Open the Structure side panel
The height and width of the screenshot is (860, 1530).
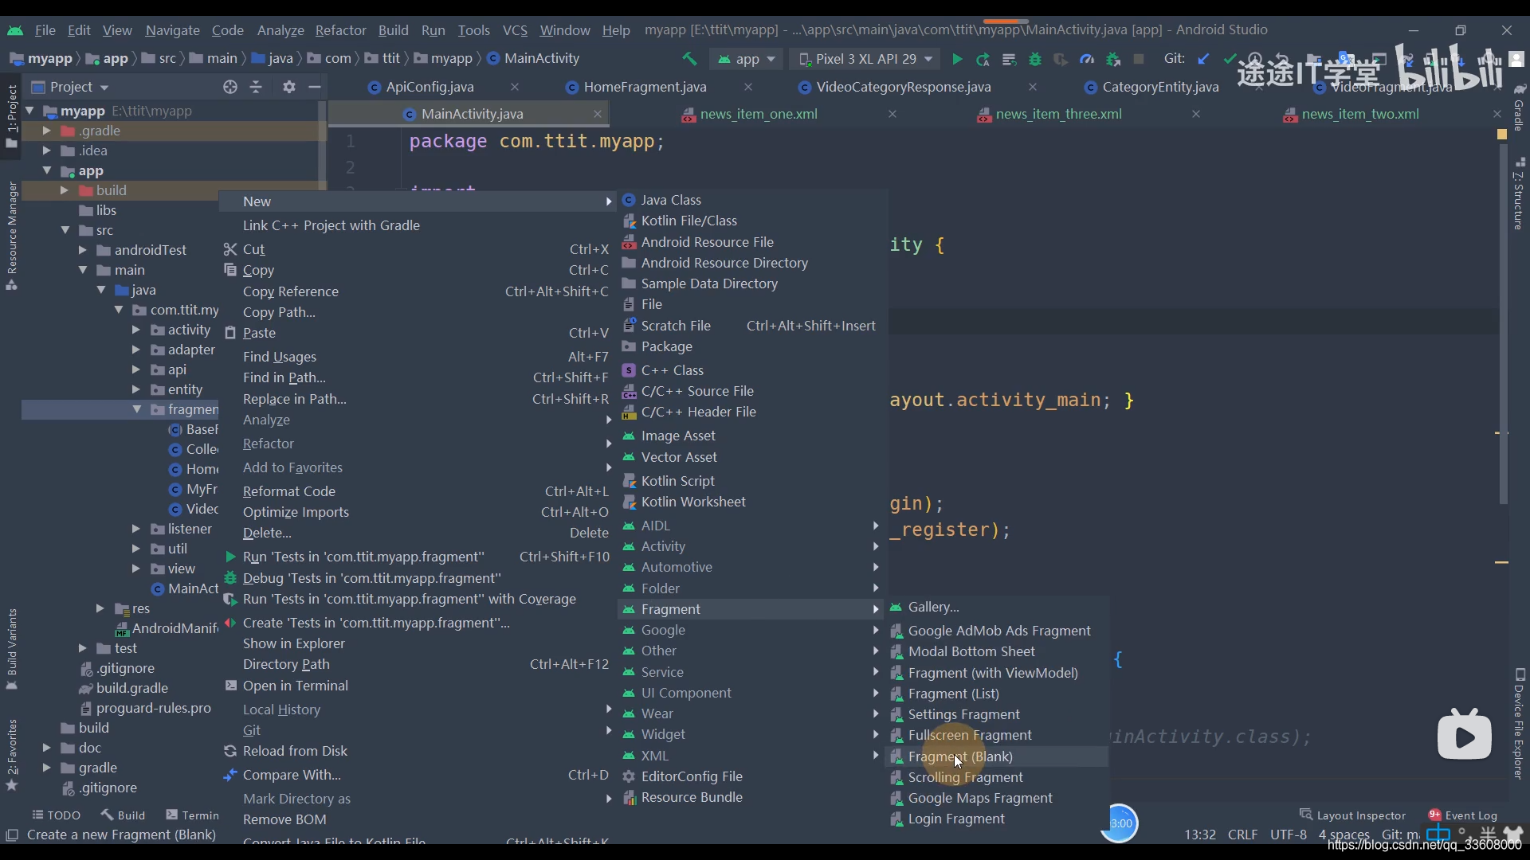tap(1519, 193)
